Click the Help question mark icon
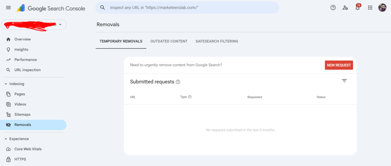Screen dimensions: 391x166 (333, 8)
